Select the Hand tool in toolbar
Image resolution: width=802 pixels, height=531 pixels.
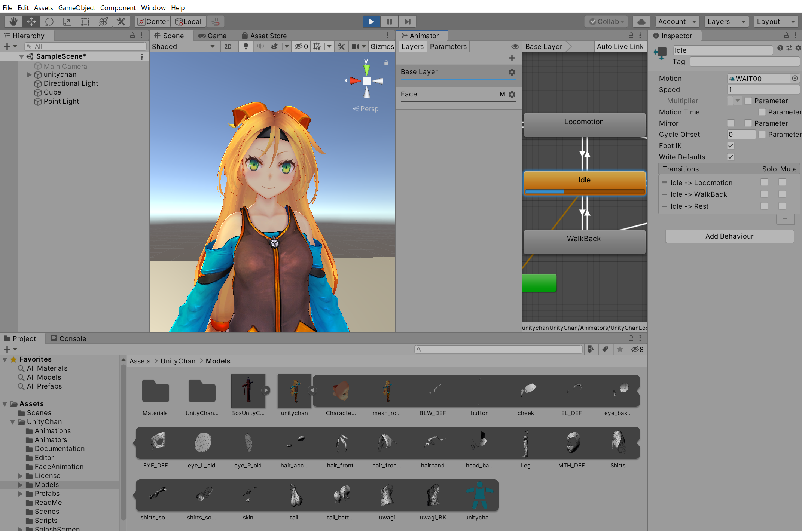click(x=13, y=22)
